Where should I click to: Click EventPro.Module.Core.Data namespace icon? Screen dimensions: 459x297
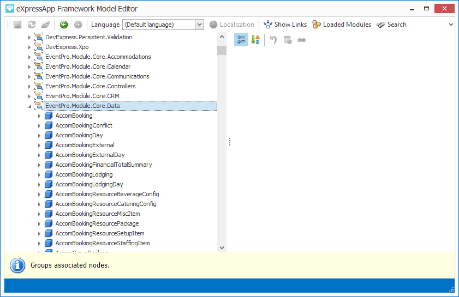(39, 106)
